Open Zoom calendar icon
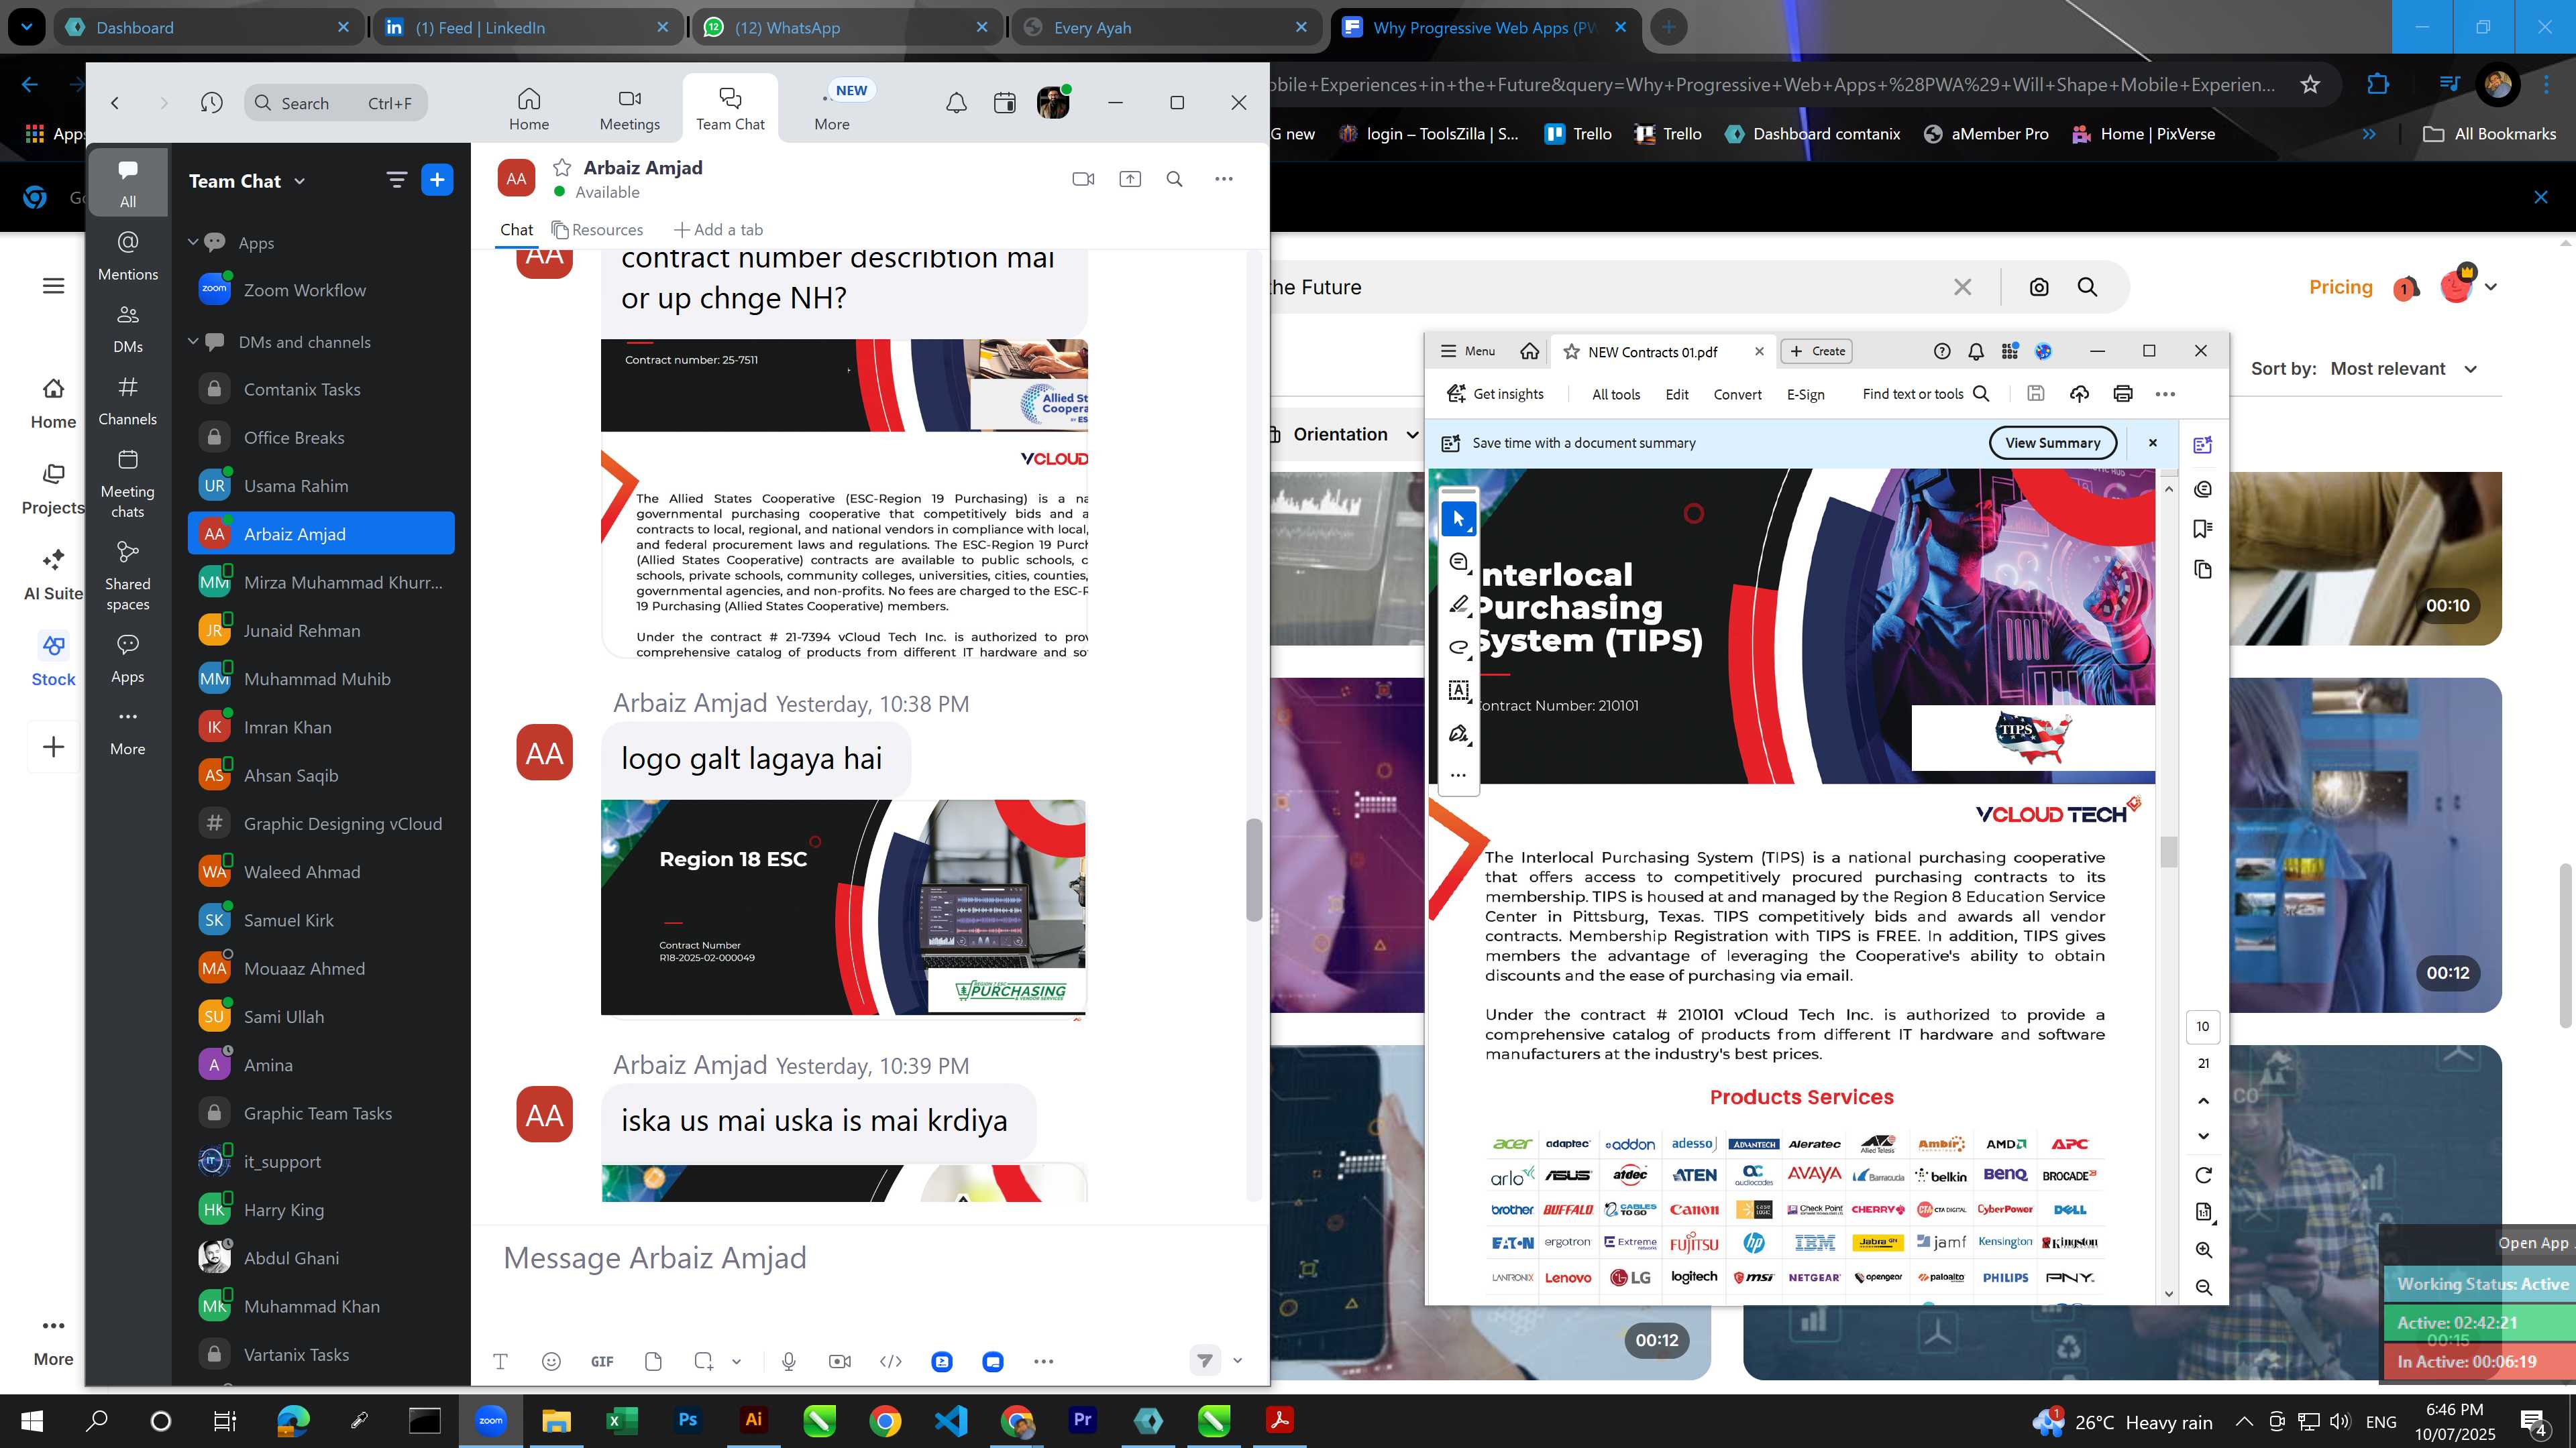This screenshot has height=1448, width=2576. click(x=1005, y=103)
